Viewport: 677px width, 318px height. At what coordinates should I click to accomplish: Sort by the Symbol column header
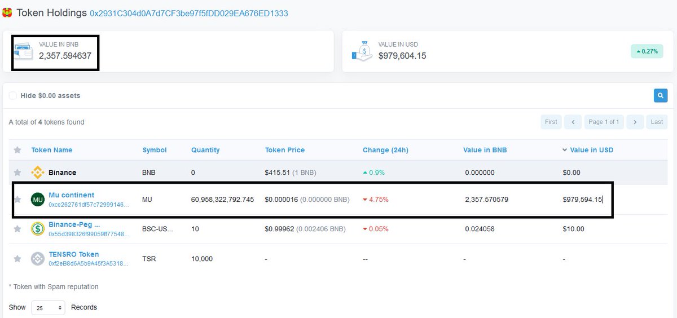coord(155,150)
